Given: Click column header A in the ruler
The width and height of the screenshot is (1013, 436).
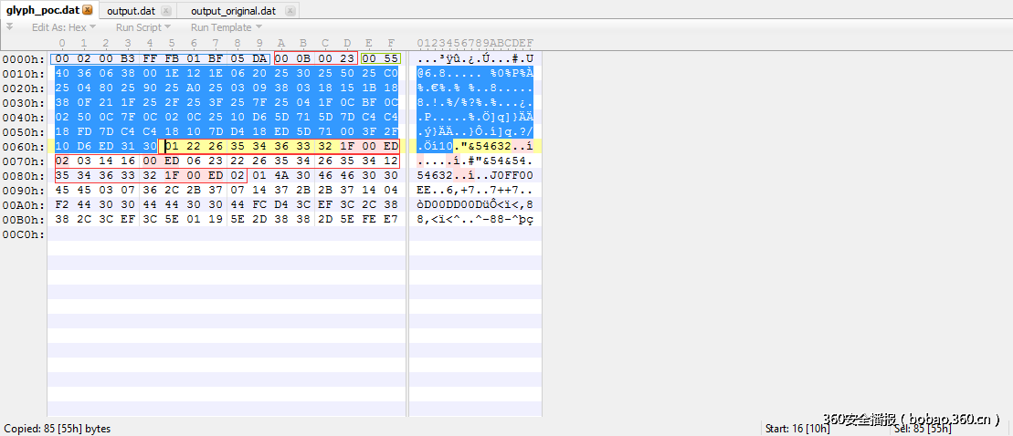Looking at the screenshot, I should click(280, 43).
